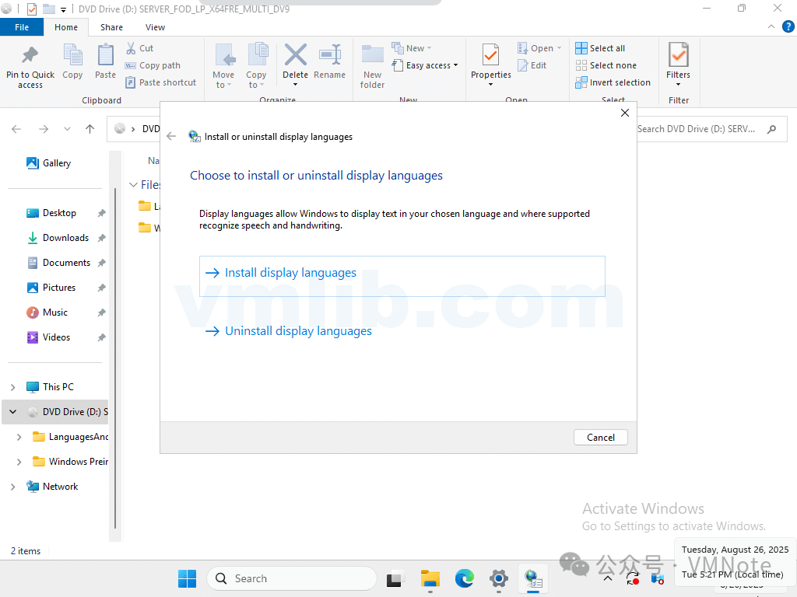This screenshot has height=597, width=797.
Task: Open the Properties ribbon icon
Action: (490, 57)
